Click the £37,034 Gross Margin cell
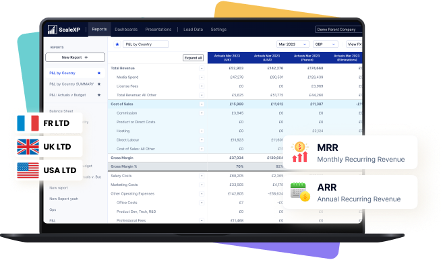The image size is (445, 260). pyautogui.click(x=237, y=158)
